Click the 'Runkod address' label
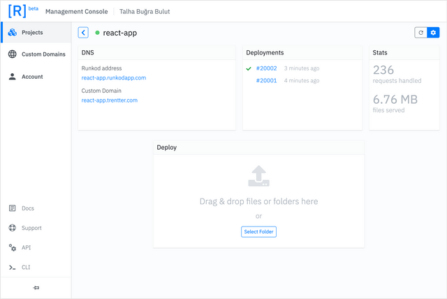447x299 pixels. click(101, 68)
